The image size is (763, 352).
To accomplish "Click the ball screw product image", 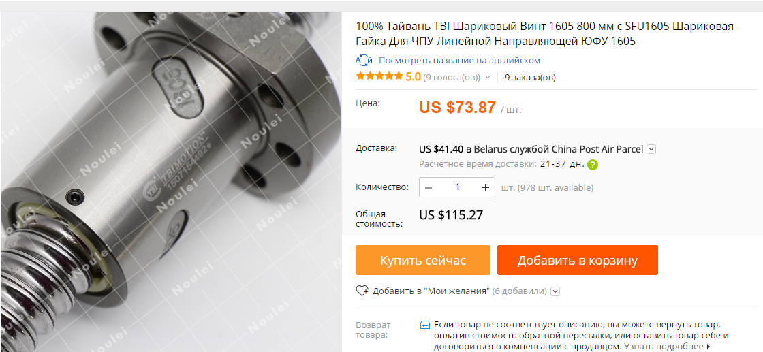I will 170,182.
